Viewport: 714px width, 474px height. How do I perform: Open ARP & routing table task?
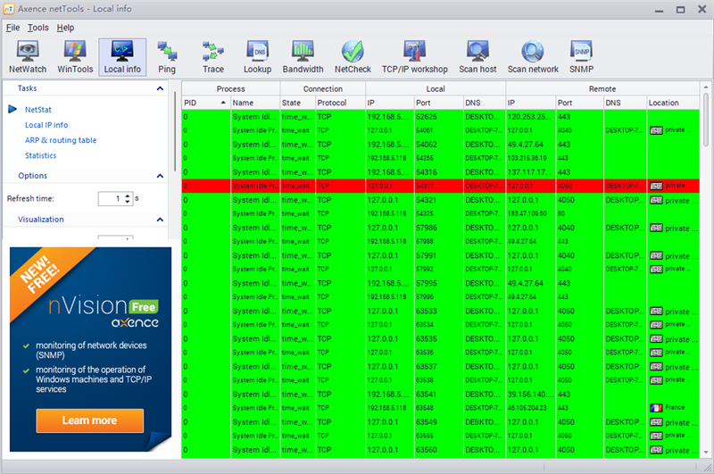pos(61,140)
